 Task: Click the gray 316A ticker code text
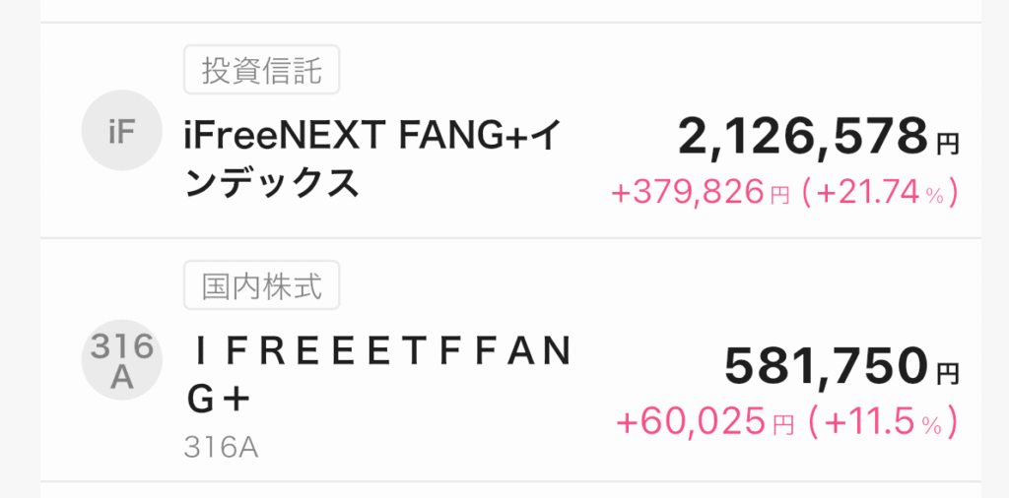click(x=221, y=448)
